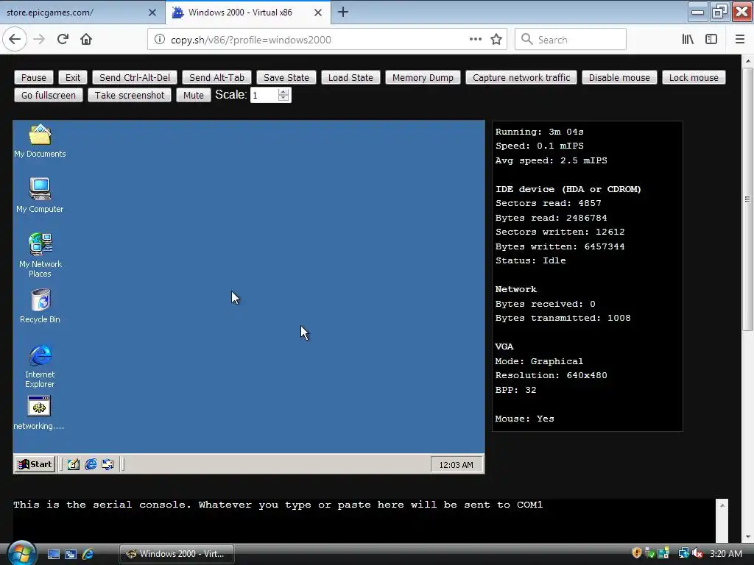Viewport: 754px width, 565px height.
Task: Send Ctrl-Alt-Del to the emulator
Action: point(135,77)
